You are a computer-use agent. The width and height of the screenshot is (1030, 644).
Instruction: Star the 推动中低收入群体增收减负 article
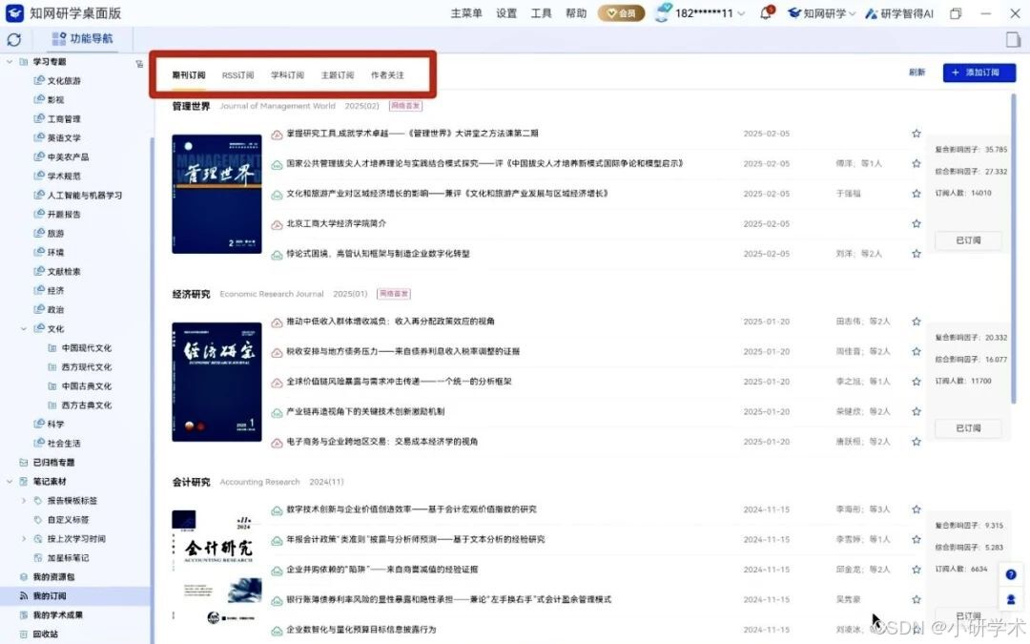tap(916, 322)
